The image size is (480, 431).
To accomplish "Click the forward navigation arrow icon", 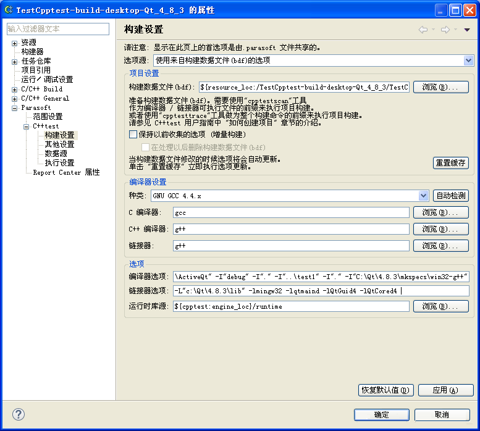I will pos(445,30).
